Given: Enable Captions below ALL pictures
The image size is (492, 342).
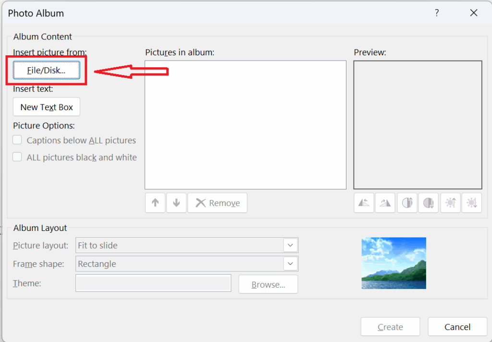Looking at the screenshot, I should (17, 140).
